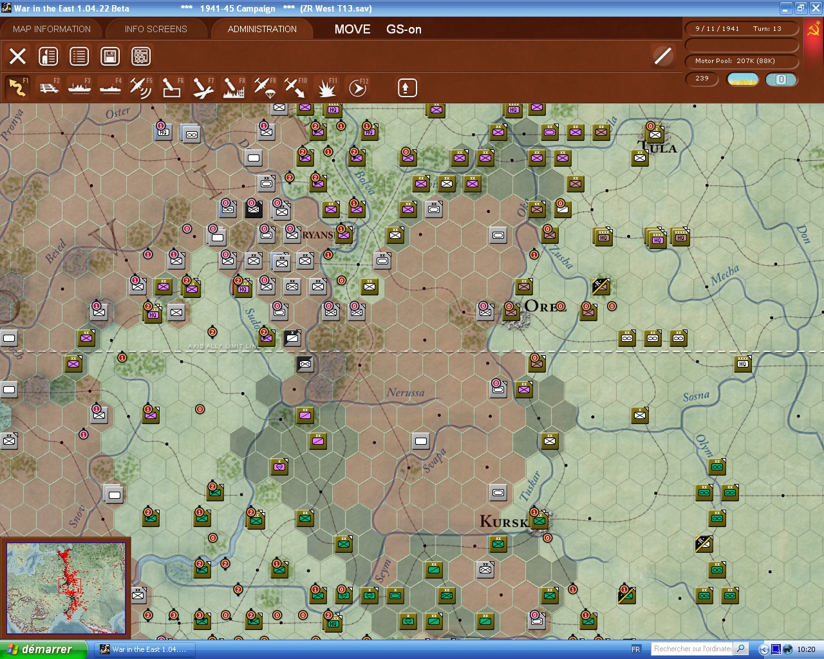Select the F5 air recon mode icon
824x659 pixels.
coord(140,88)
